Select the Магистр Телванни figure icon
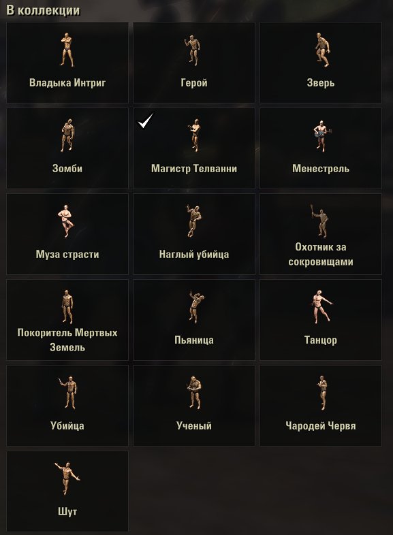 click(194, 135)
